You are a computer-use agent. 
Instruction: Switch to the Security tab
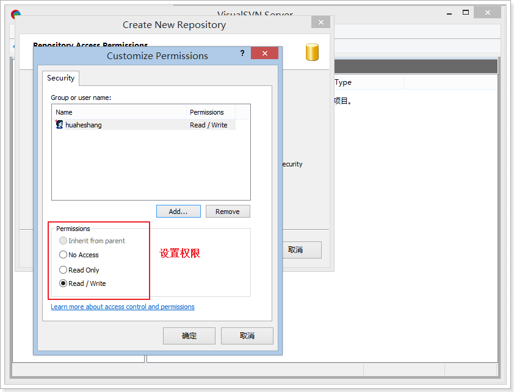click(60, 78)
